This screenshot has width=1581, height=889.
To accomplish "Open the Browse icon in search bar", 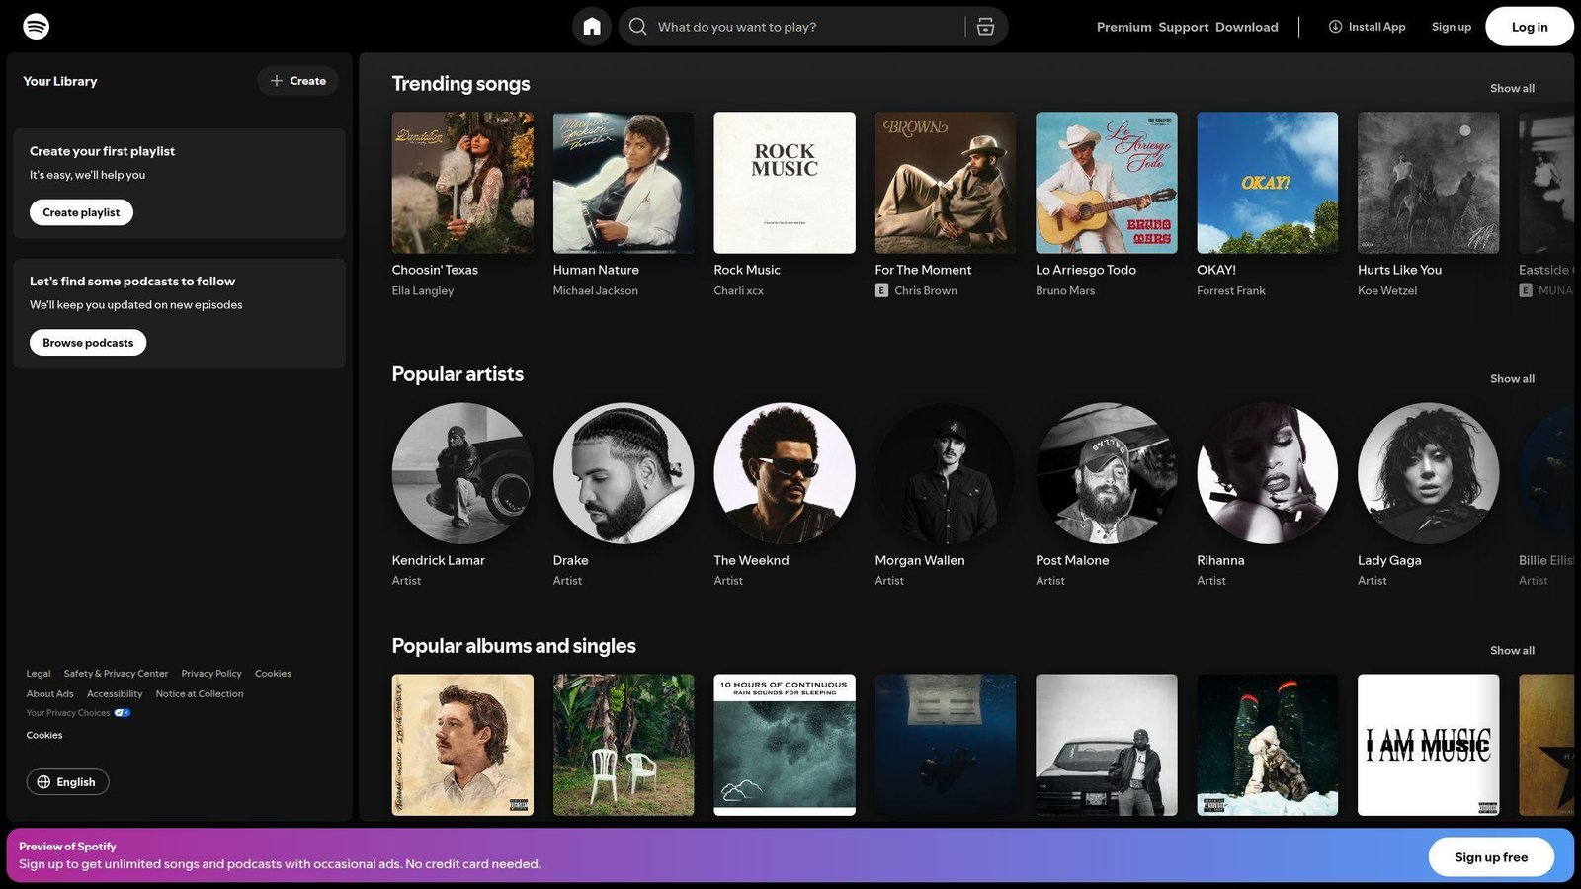I will [x=985, y=27].
